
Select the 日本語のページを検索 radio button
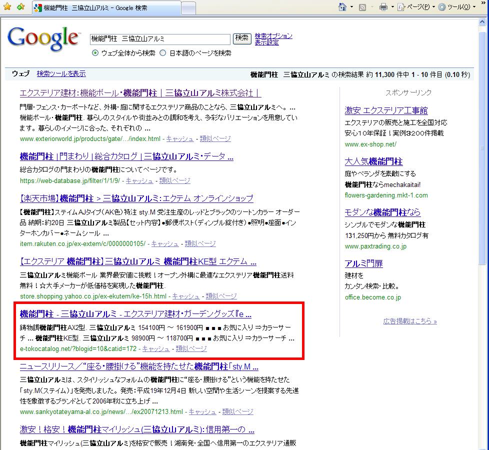point(162,53)
